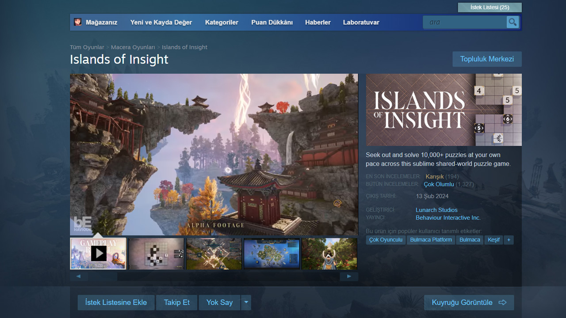Image resolution: width=566 pixels, height=318 pixels.
Task: Open the Puan Dükkânı tab
Action: pos(272,22)
